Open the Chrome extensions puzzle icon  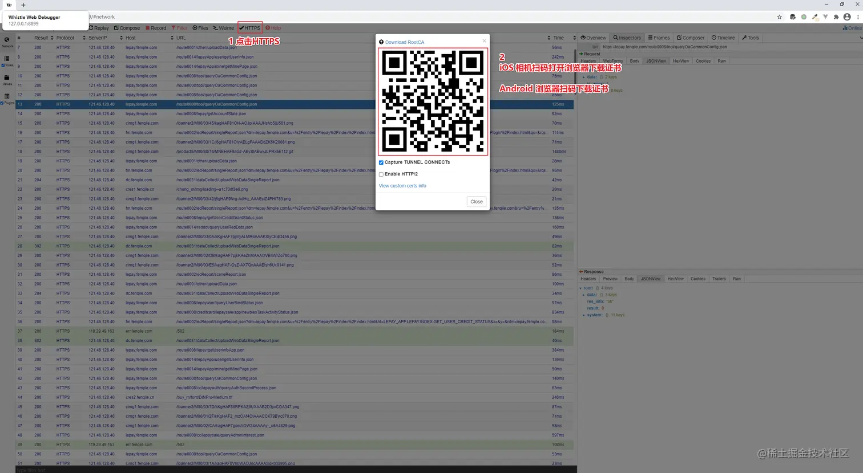[x=836, y=17]
